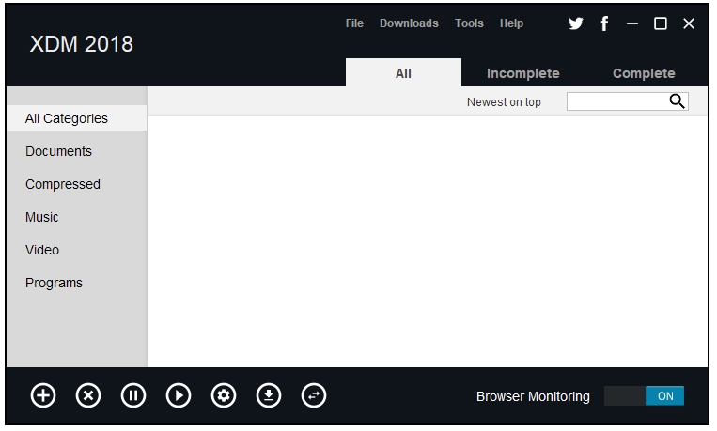
Task: Click the search magnifier icon
Action: click(678, 101)
